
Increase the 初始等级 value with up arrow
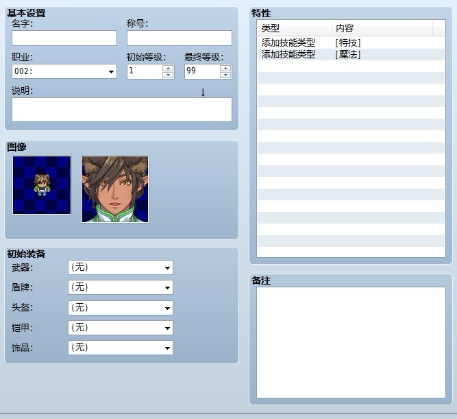168,68
